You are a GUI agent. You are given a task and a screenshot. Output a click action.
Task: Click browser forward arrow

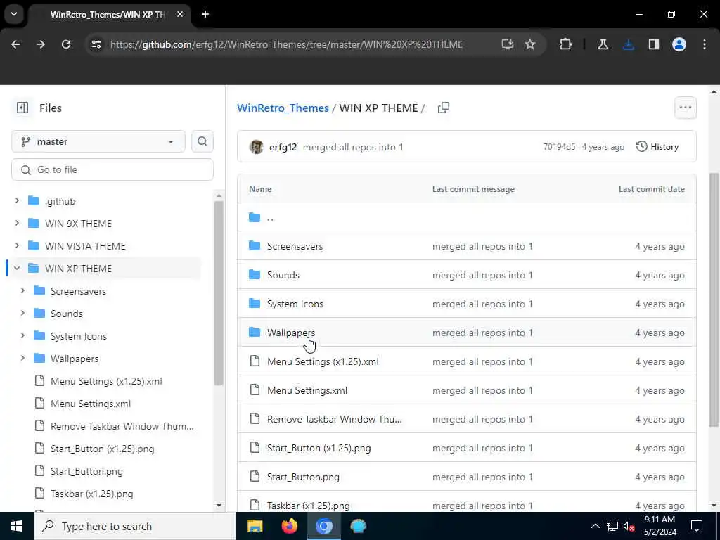point(41,44)
